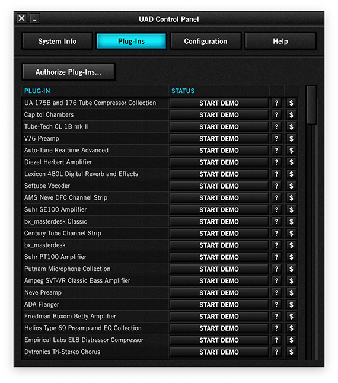Close the UAD Control Panel window
The width and height of the screenshot is (338, 383).
click(x=22, y=18)
